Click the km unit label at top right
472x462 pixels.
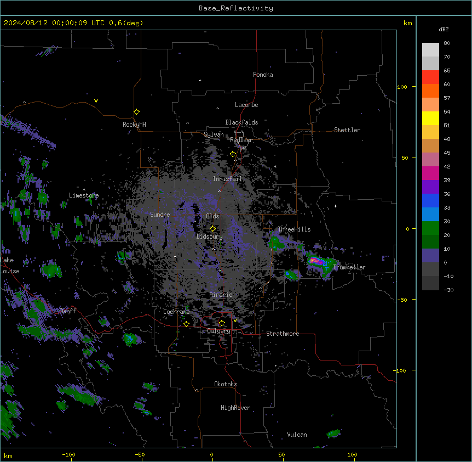pos(408,23)
